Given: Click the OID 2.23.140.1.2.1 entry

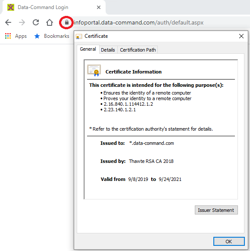Looking at the screenshot, I should pos(119,110).
